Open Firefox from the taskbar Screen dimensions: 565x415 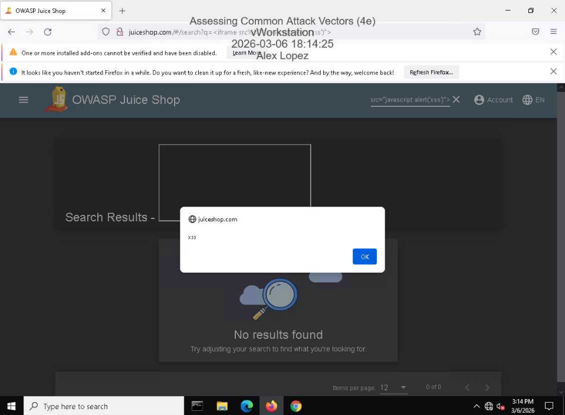click(x=271, y=406)
